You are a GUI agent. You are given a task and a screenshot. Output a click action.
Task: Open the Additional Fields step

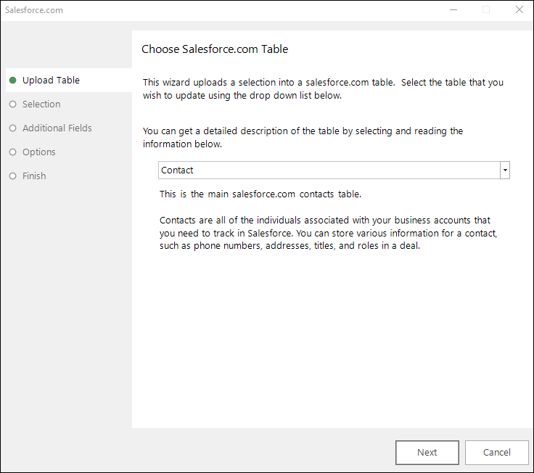[x=57, y=128]
